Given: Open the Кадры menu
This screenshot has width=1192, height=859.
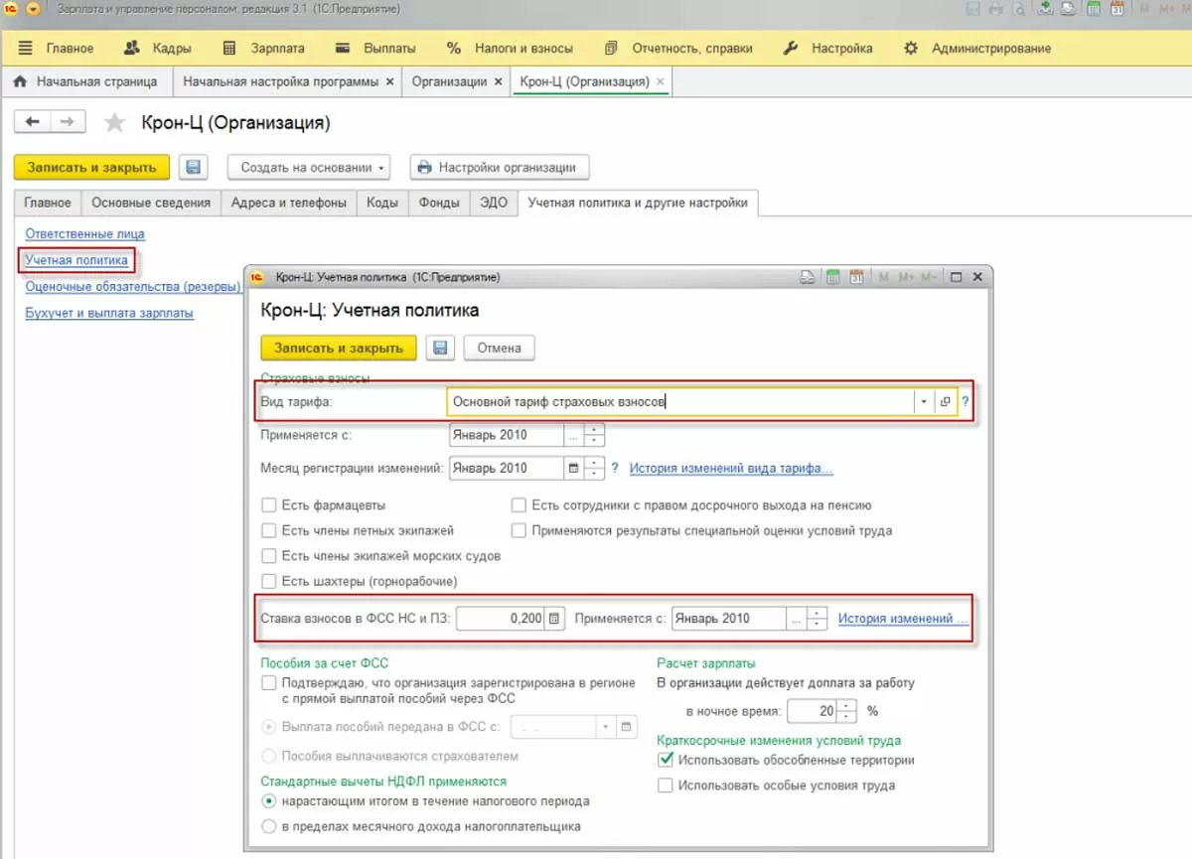Looking at the screenshot, I should pyautogui.click(x=157, y=48).
